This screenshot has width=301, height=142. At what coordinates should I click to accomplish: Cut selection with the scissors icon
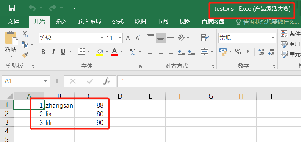[25, 34]
